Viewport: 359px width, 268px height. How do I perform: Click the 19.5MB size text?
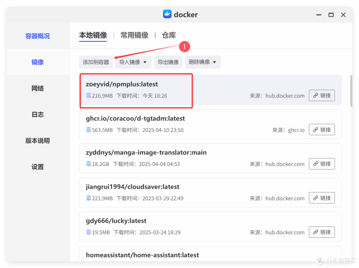click(101, 232)
